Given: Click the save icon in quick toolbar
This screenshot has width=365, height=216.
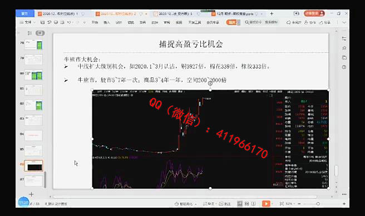Looking at the screenshot, I should (x=42, y=22).
